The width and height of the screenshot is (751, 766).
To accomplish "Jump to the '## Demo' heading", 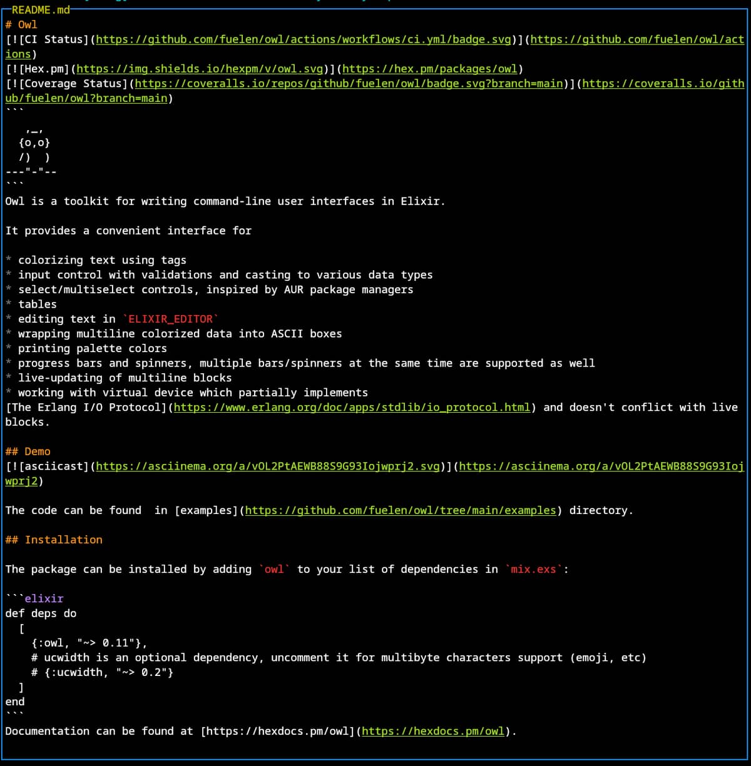I will pos(28,451).
